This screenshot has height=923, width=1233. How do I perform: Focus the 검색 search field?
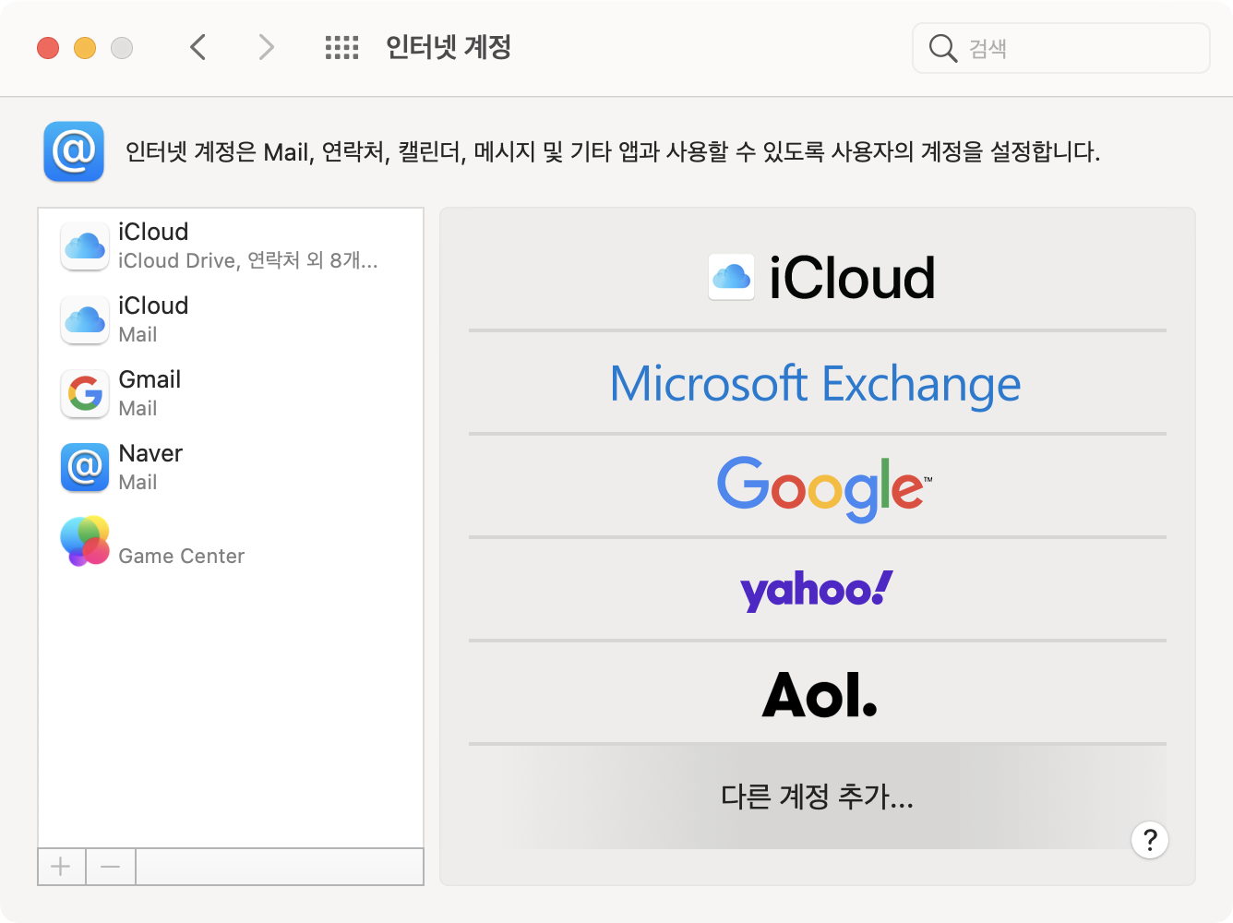pos(1061,48)
